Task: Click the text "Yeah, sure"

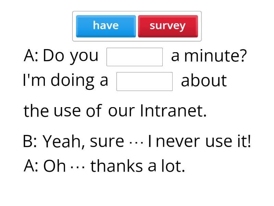Action: coord(83,141)
